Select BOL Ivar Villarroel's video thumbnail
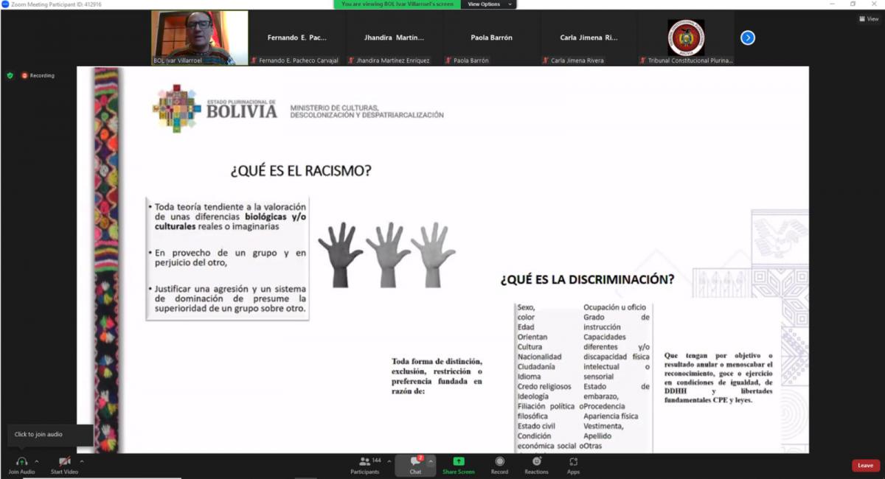The height and width of the screenshot is (479, 885). (x=199, y=38)
